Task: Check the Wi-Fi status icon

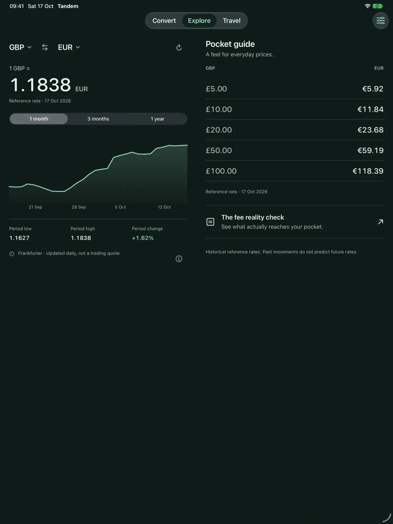Action: pyautogui.click(x=367, y=6)
